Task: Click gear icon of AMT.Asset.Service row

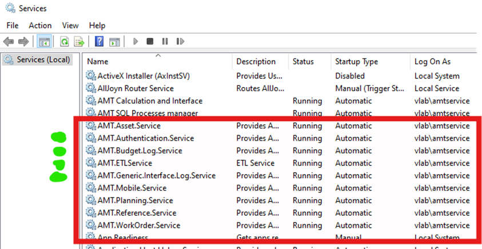Action: (x=91, y=125)
